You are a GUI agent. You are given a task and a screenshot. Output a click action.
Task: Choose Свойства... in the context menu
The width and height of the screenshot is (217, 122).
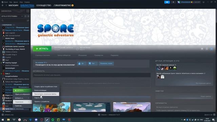(22, 106)
